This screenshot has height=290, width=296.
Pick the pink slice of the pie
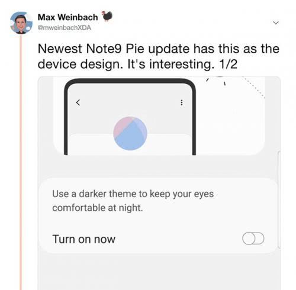pos(122,125)
